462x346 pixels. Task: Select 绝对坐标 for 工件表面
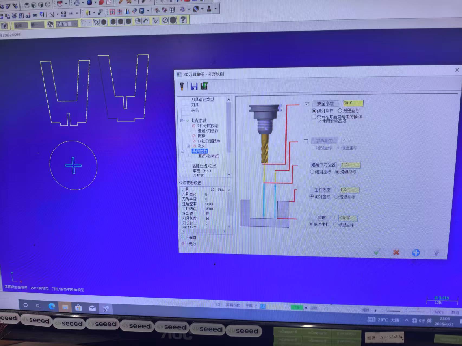pos(311,196)
